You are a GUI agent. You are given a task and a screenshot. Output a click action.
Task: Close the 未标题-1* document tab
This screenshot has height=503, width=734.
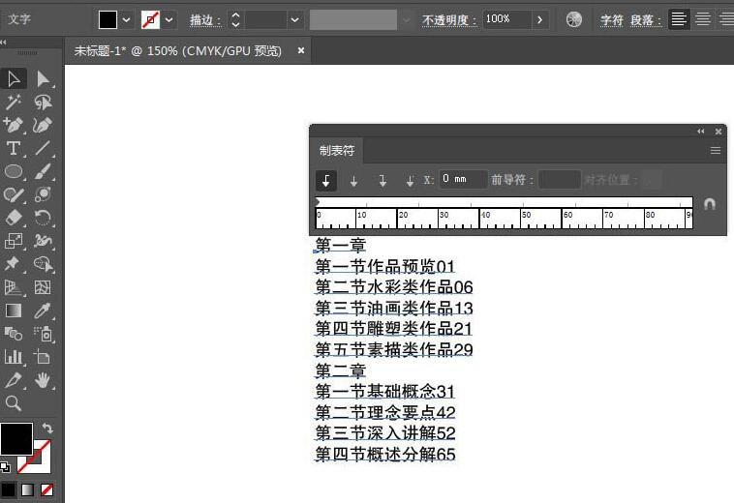[x=301, y=50]
